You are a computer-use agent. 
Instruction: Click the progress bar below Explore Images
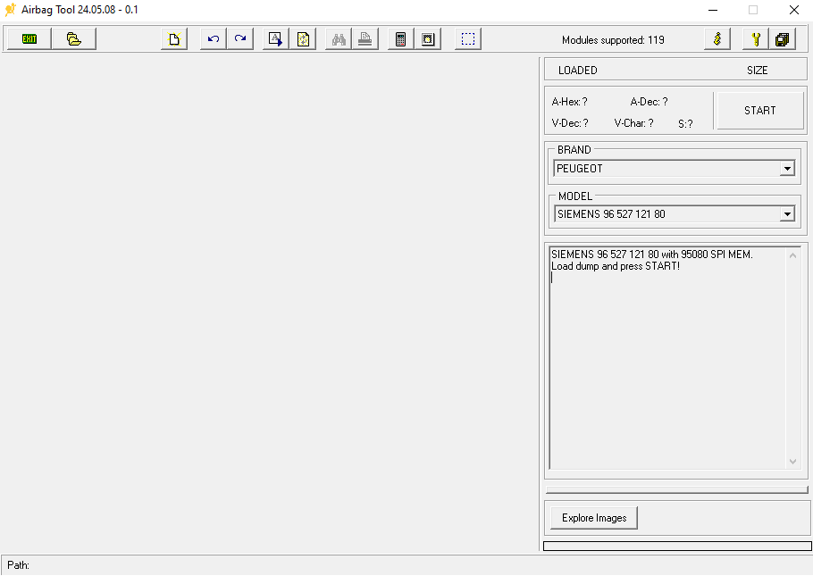click(677, 546)
